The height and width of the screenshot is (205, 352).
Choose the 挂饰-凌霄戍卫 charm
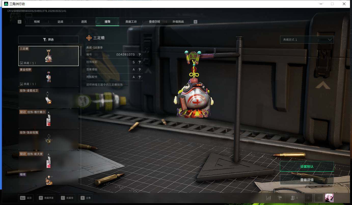click(48, 98)
